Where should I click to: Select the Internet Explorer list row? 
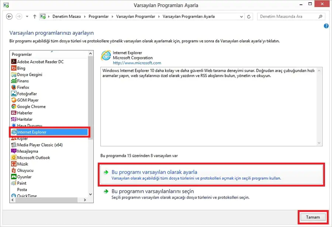point(49,132)
